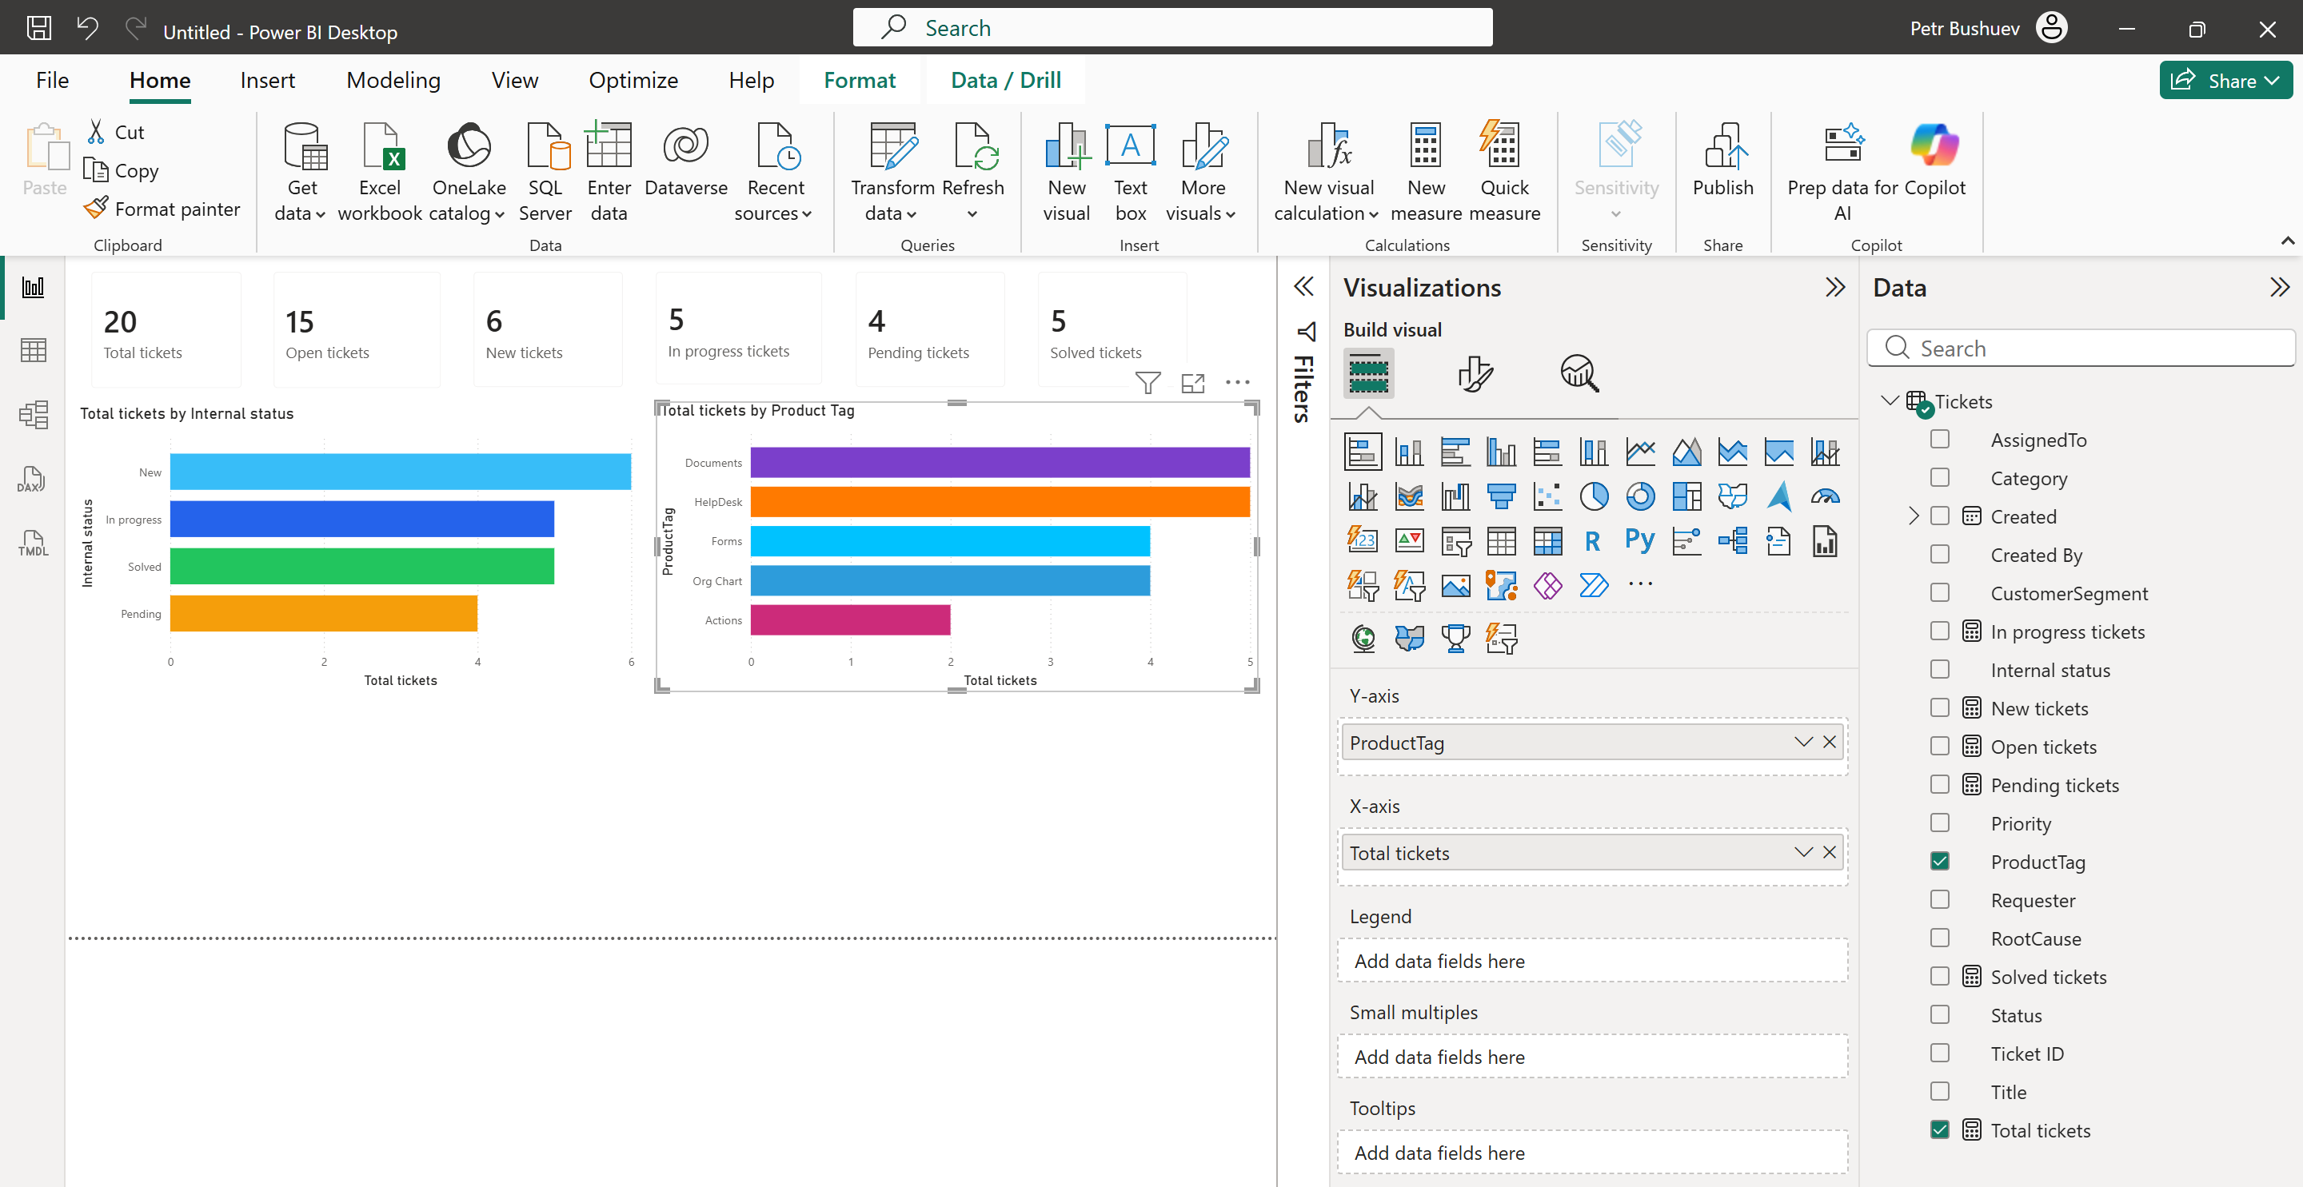
Task: Open the TMDL view icon
Action: [33, 543]
